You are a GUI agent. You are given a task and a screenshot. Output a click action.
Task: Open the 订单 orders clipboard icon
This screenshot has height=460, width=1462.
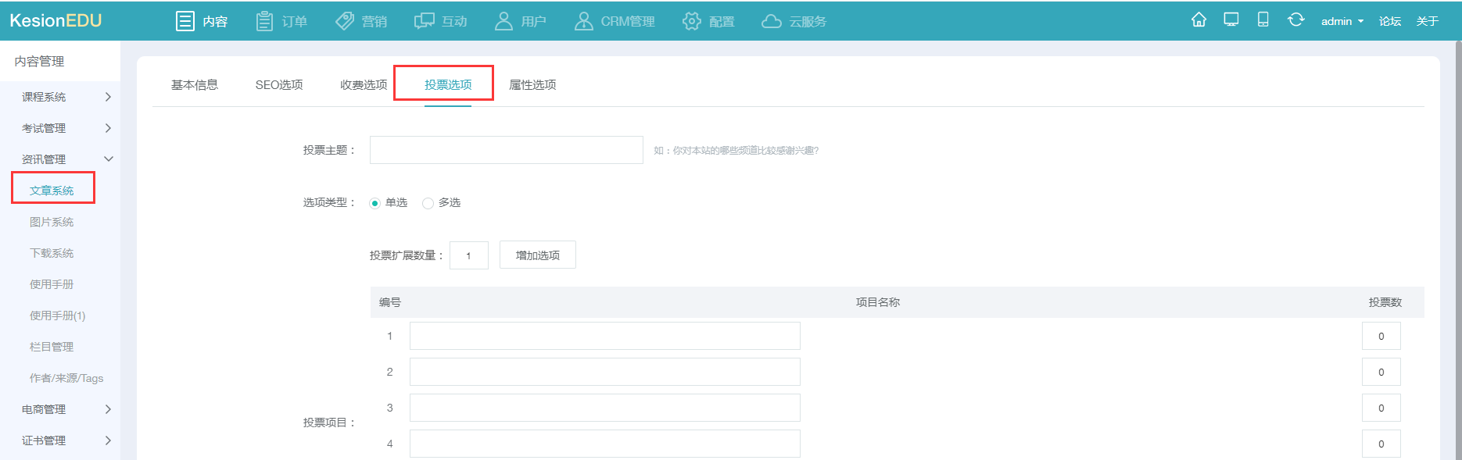click(265, 21)
